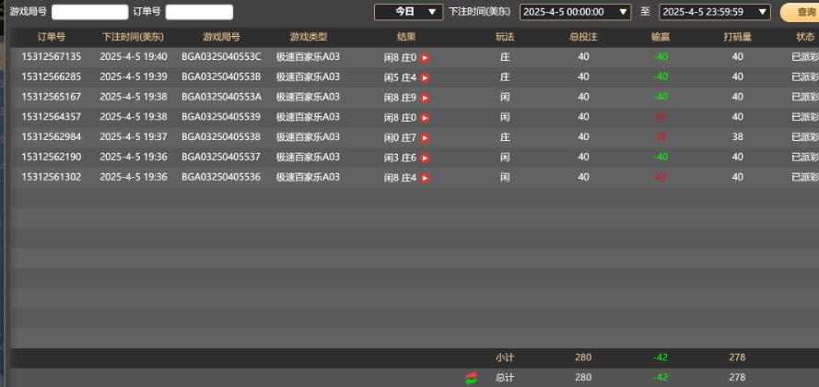Click result text 闲5 庄4
Viewport: 819px width, 387px height.
click(x=400, y=77)
